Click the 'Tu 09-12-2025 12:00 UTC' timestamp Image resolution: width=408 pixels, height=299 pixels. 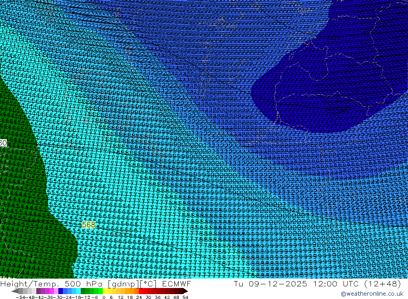tap(296, 284)
